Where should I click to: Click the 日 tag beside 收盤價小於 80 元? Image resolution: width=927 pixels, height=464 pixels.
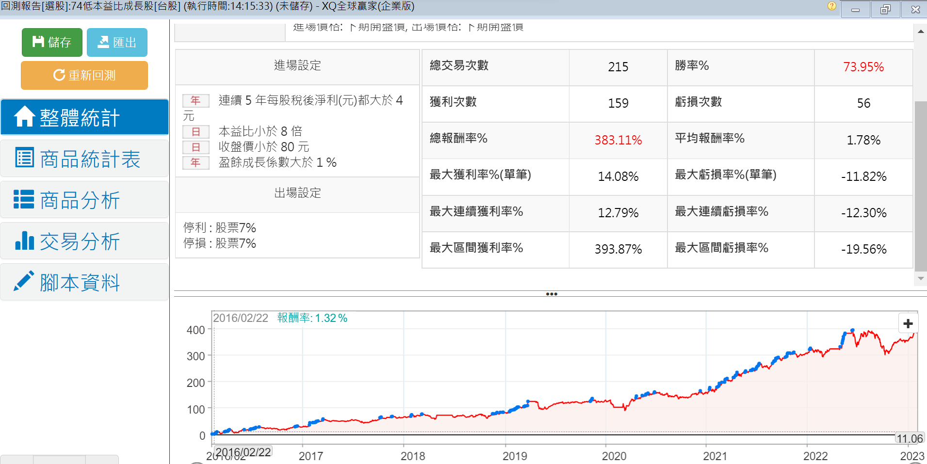click(195, 147)
